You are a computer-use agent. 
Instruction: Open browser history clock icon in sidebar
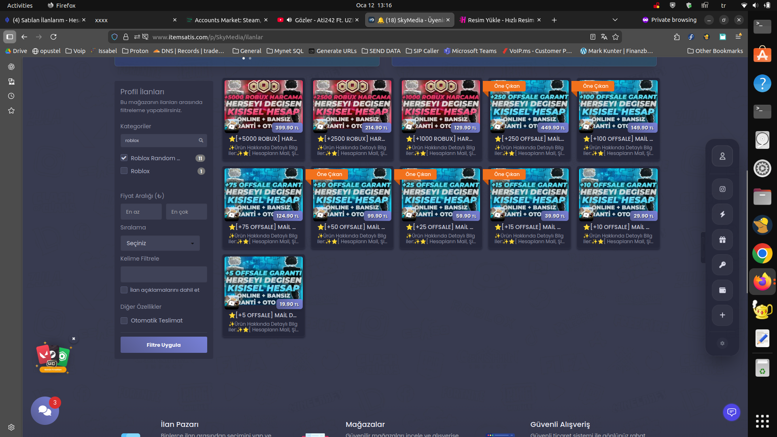tap(11, 96)
